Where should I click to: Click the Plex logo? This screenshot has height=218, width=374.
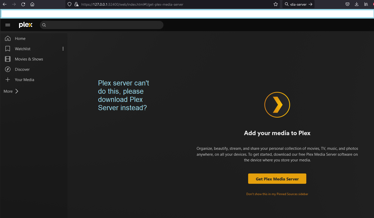[x=26, y=25]
